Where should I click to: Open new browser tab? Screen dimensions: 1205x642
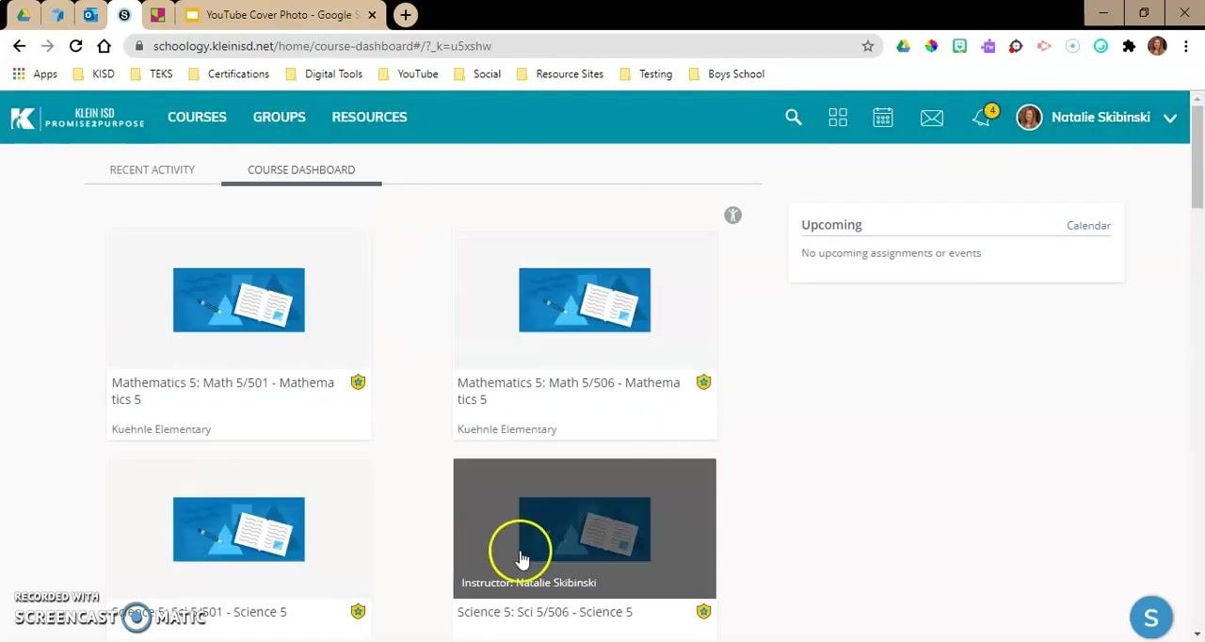coord(405,15)
